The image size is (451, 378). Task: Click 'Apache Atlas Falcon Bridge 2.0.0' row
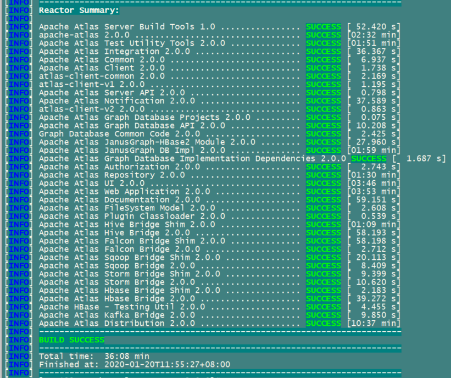(x=119, y=249)
